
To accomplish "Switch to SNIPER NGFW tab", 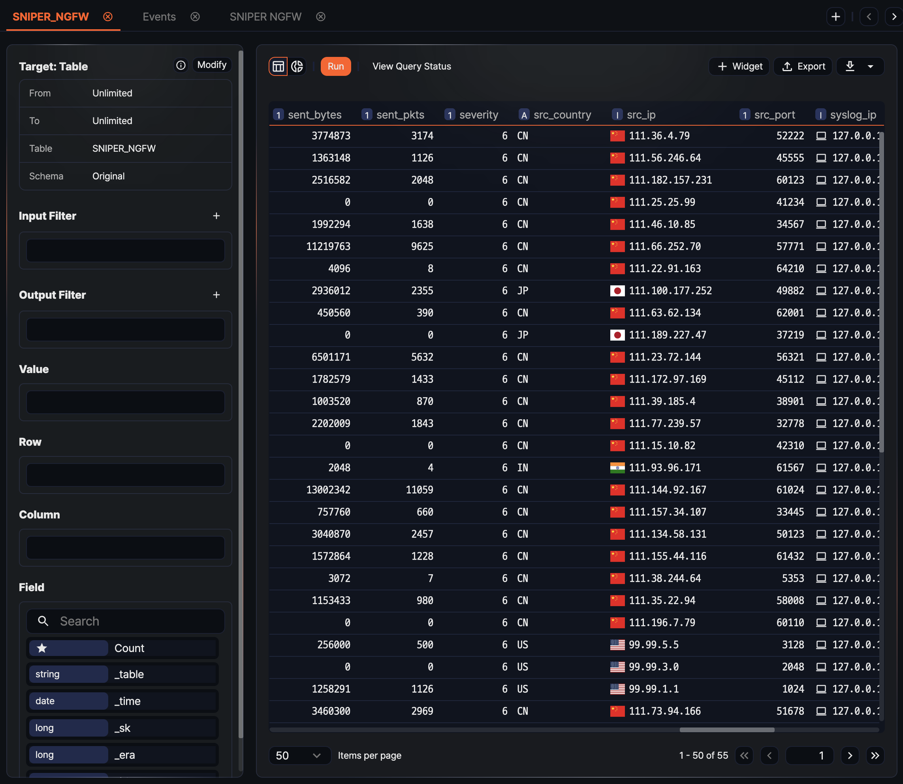I will click(265, 17).
